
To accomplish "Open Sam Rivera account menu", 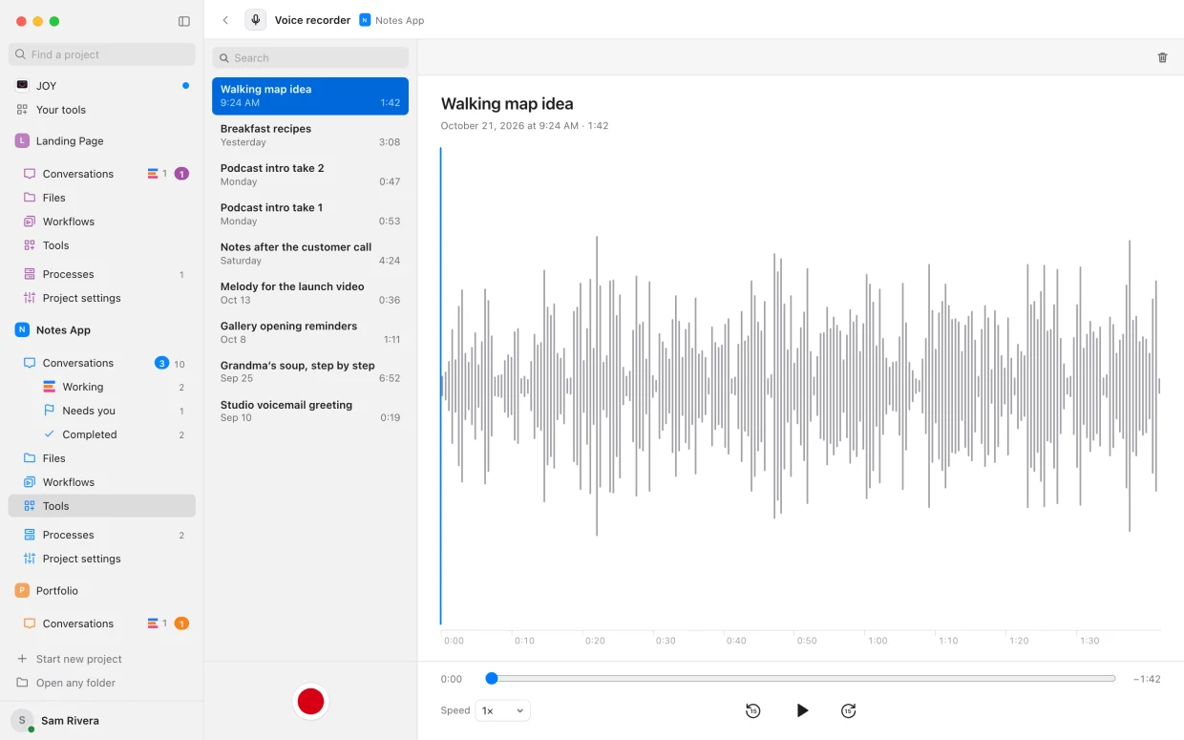I will [102, 721].
